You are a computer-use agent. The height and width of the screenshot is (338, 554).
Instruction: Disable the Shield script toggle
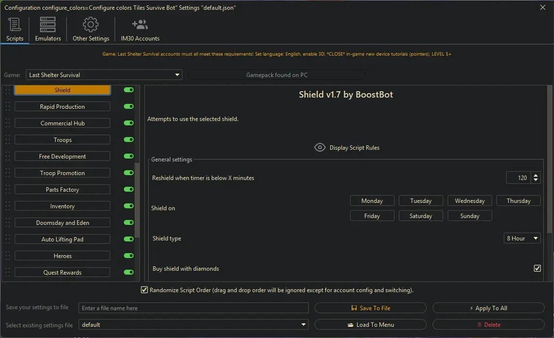129,90
